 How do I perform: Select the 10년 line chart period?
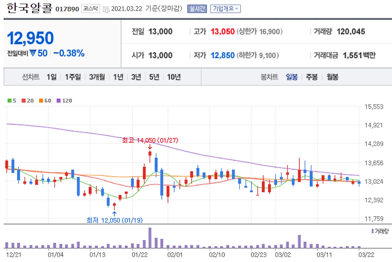pos(174,77)
